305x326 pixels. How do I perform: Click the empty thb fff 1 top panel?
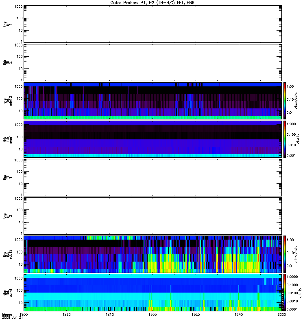click(x=152, y=24)
